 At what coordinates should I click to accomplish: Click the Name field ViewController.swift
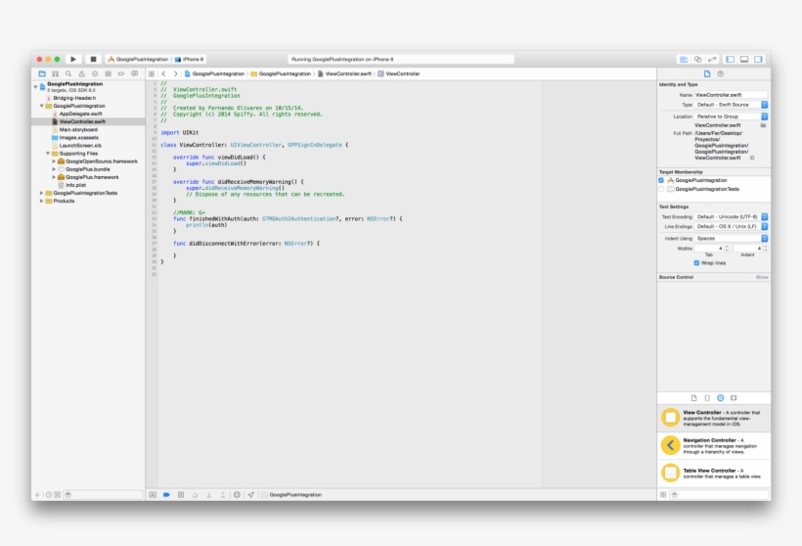[731, 95]
